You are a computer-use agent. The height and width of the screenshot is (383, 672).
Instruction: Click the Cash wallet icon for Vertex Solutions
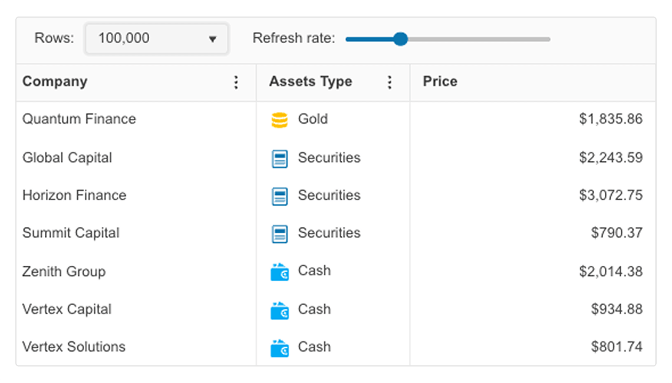pyautogui.click(x=279, y=348)
